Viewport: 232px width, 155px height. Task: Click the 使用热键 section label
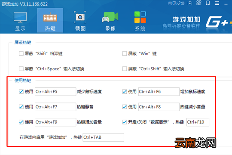(x=23, y=81)
